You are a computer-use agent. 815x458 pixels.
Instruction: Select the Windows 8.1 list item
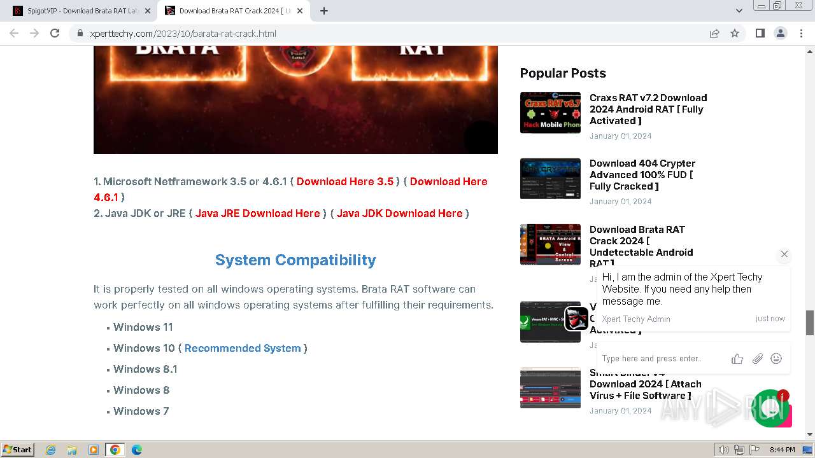(145, 369)
